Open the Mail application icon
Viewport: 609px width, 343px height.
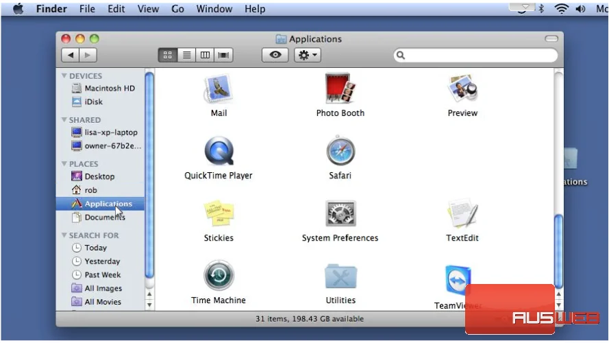click(219, 89)
